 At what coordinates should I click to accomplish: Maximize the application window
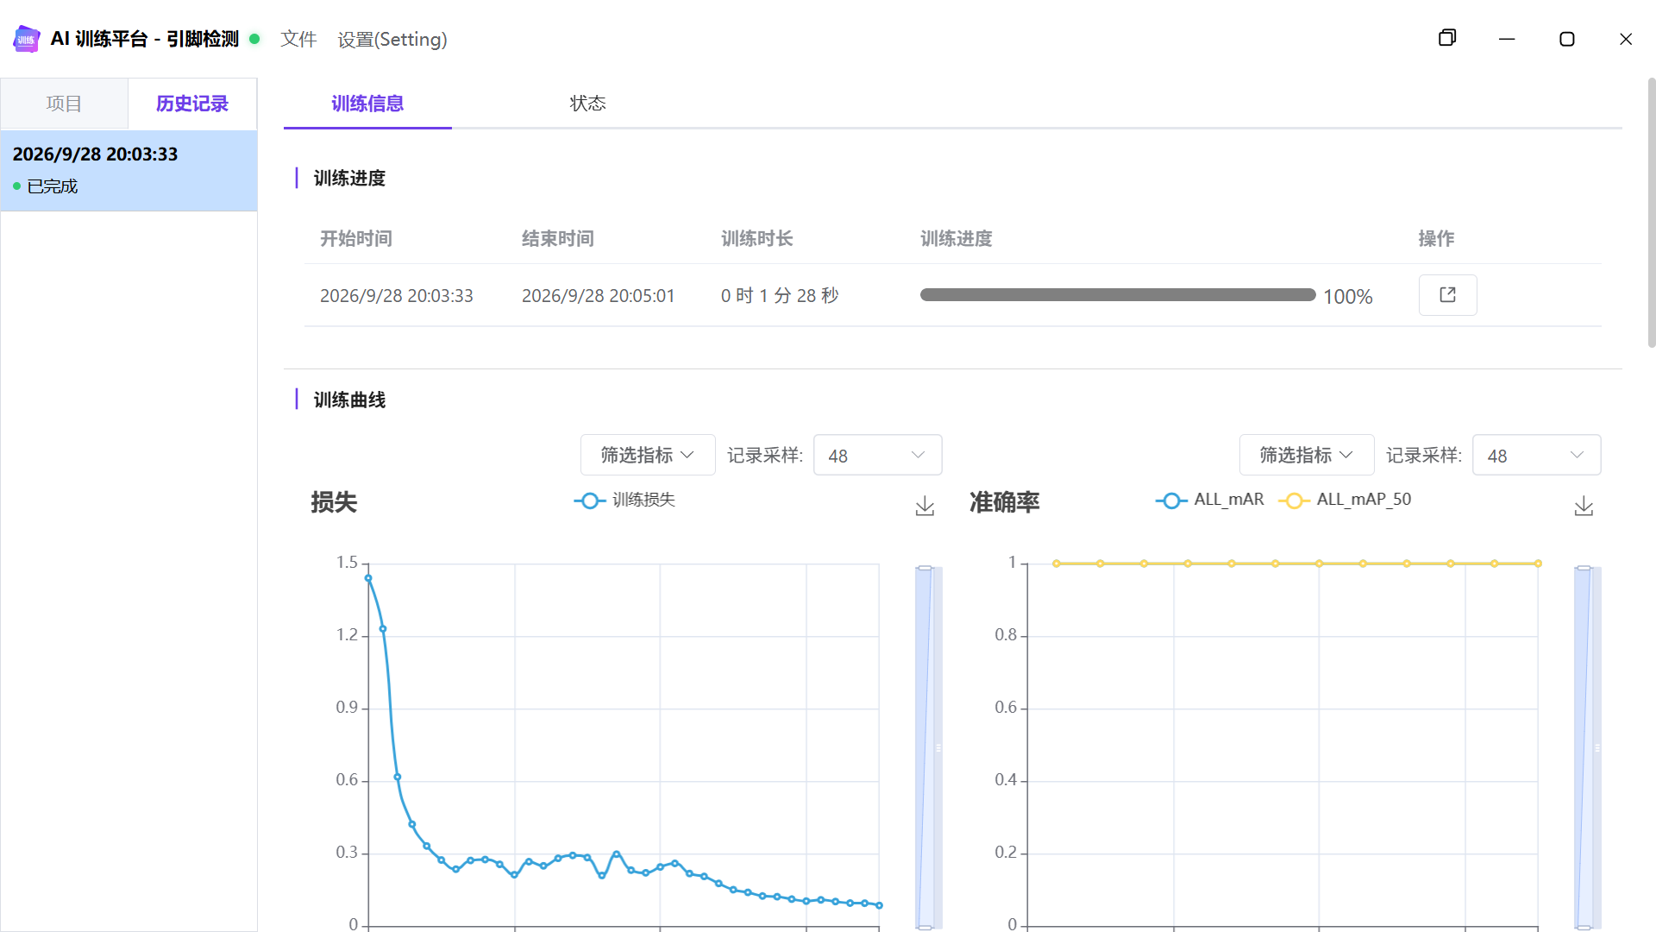pos(1567,39)
